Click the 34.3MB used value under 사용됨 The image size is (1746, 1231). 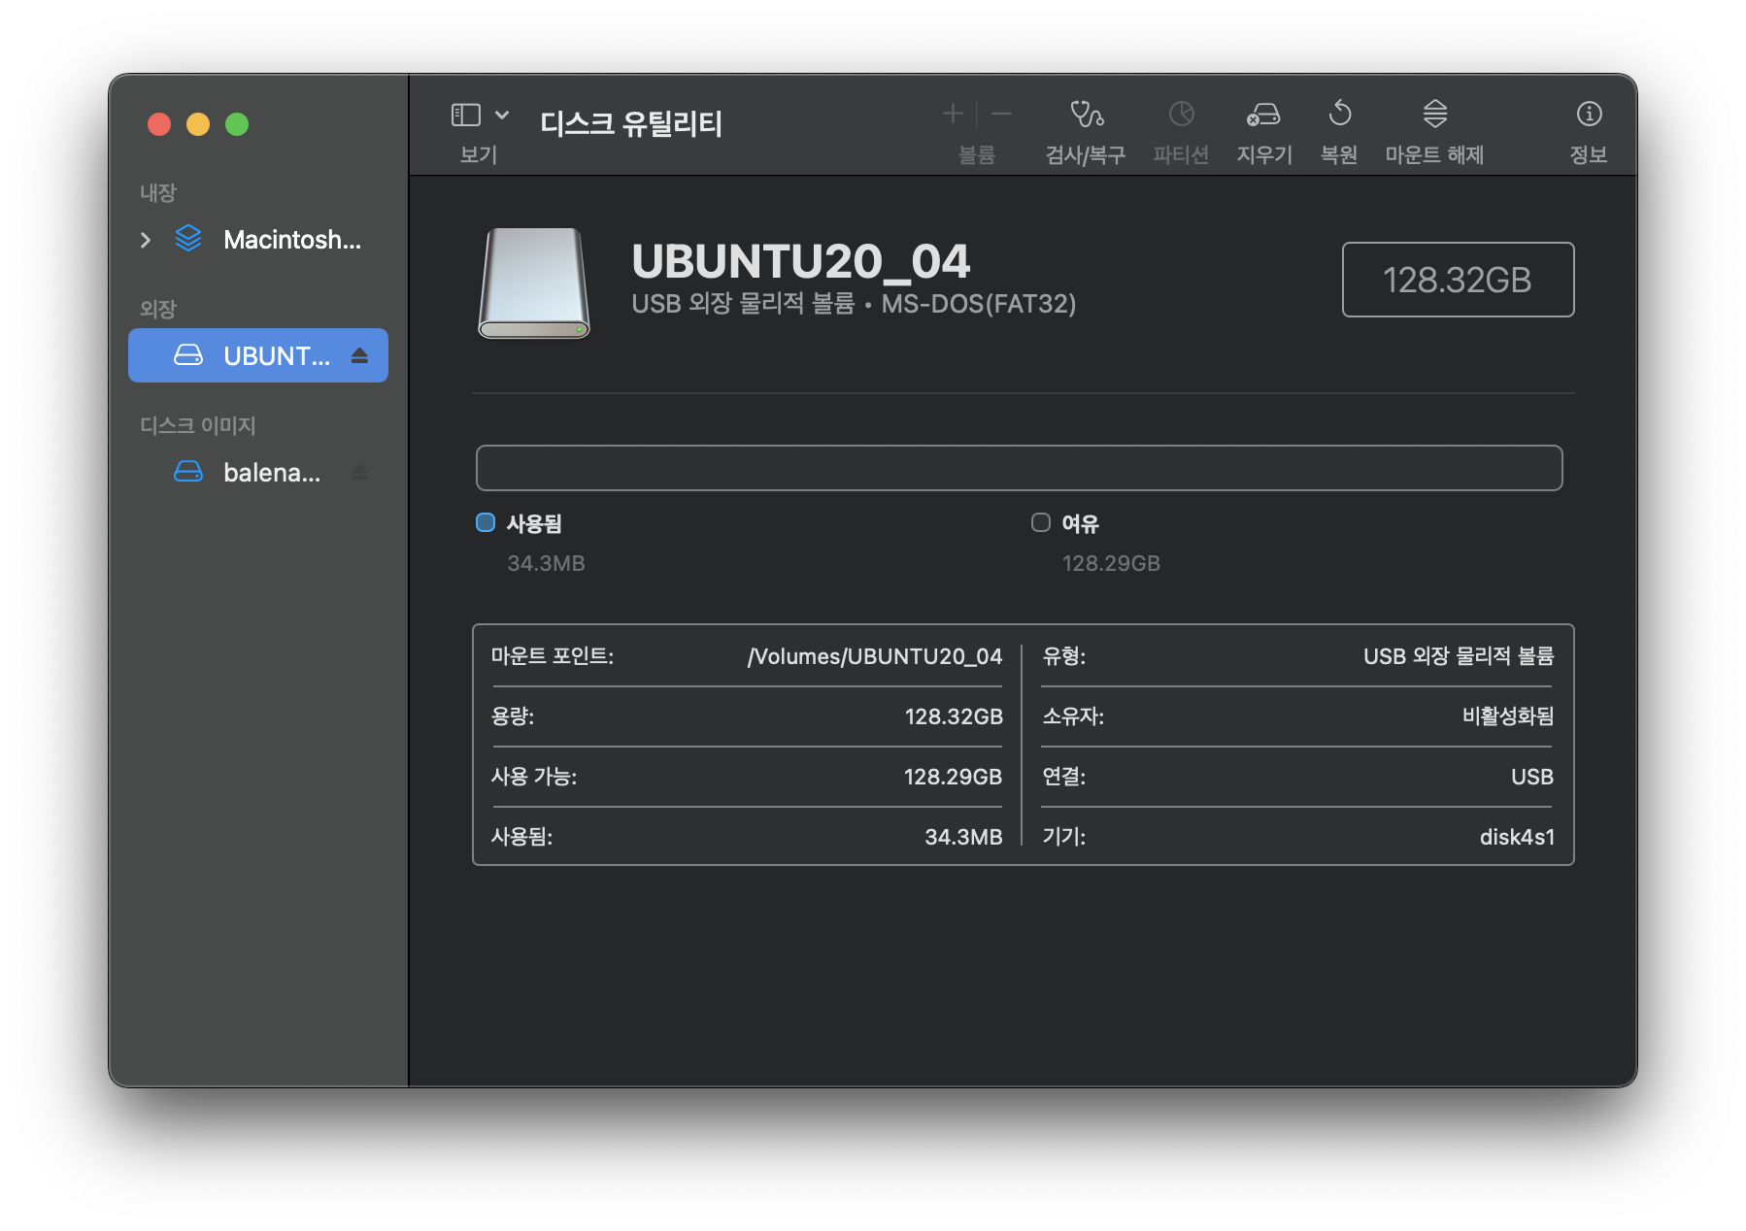[x=546, y=563]
